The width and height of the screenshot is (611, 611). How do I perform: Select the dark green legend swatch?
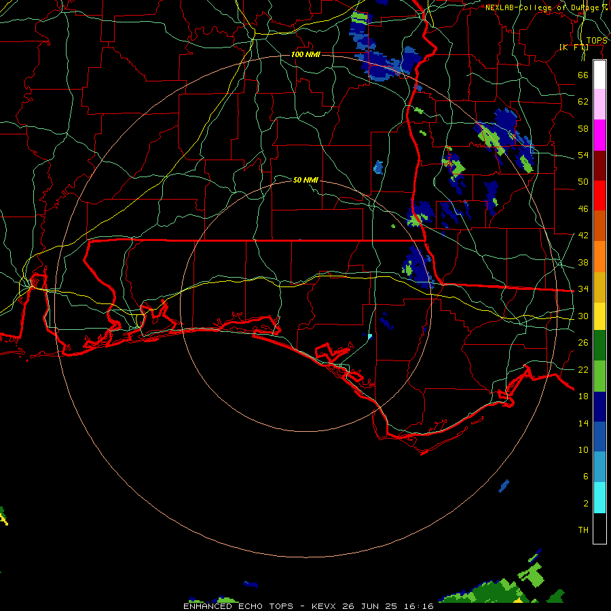click(x=599, y=346)
